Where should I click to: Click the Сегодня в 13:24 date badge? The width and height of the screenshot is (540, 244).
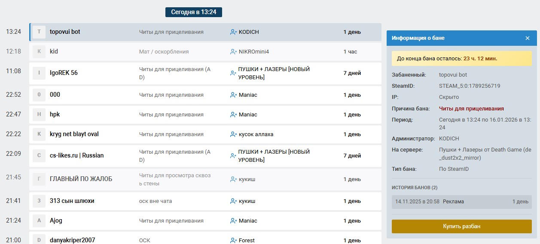[x=193, y=12]
